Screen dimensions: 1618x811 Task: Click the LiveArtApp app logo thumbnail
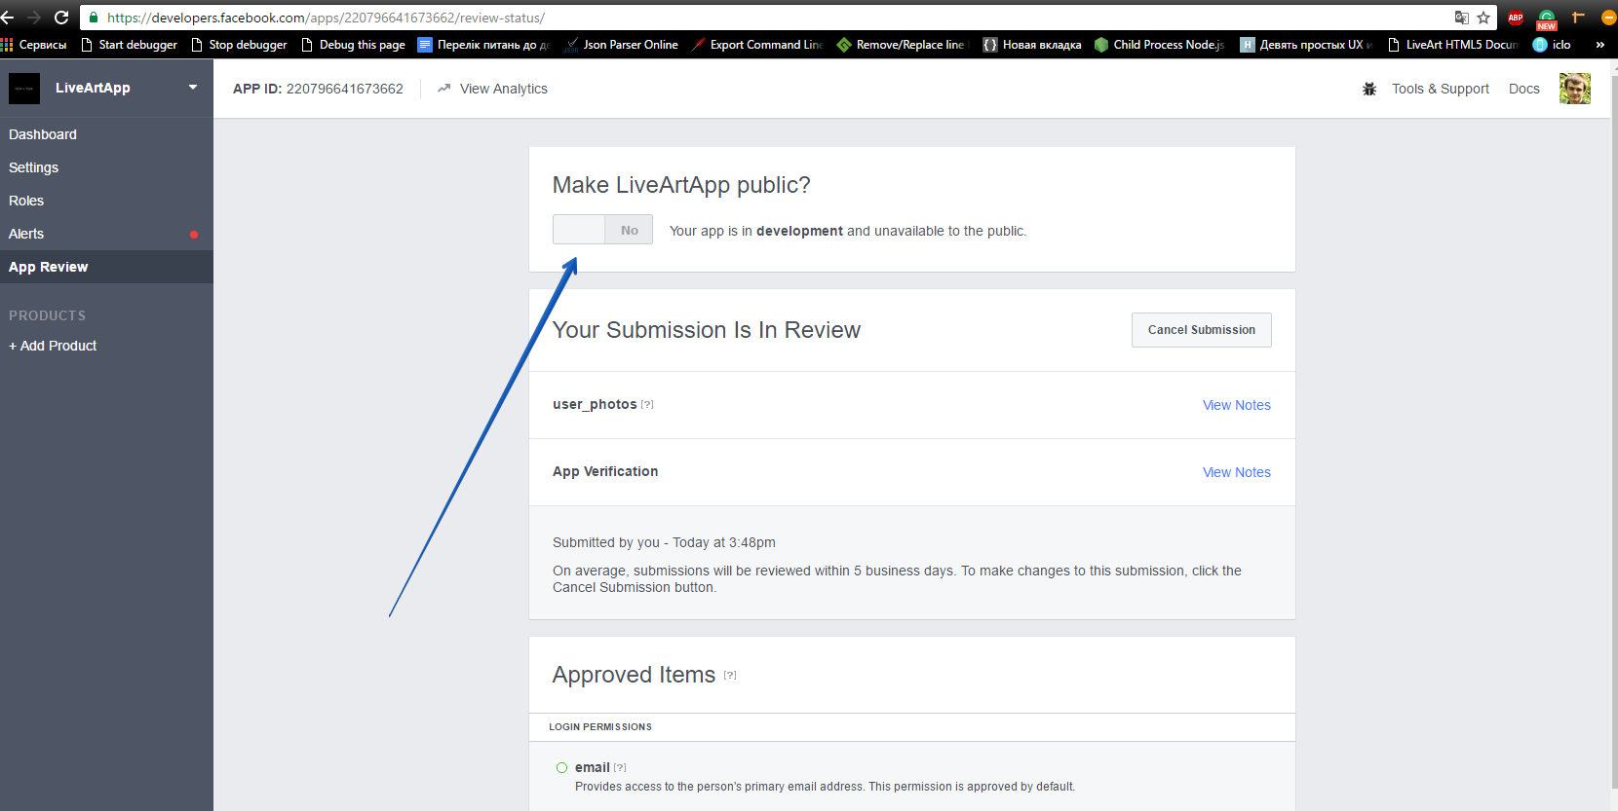pyautogui.click(x=24, y=89)
